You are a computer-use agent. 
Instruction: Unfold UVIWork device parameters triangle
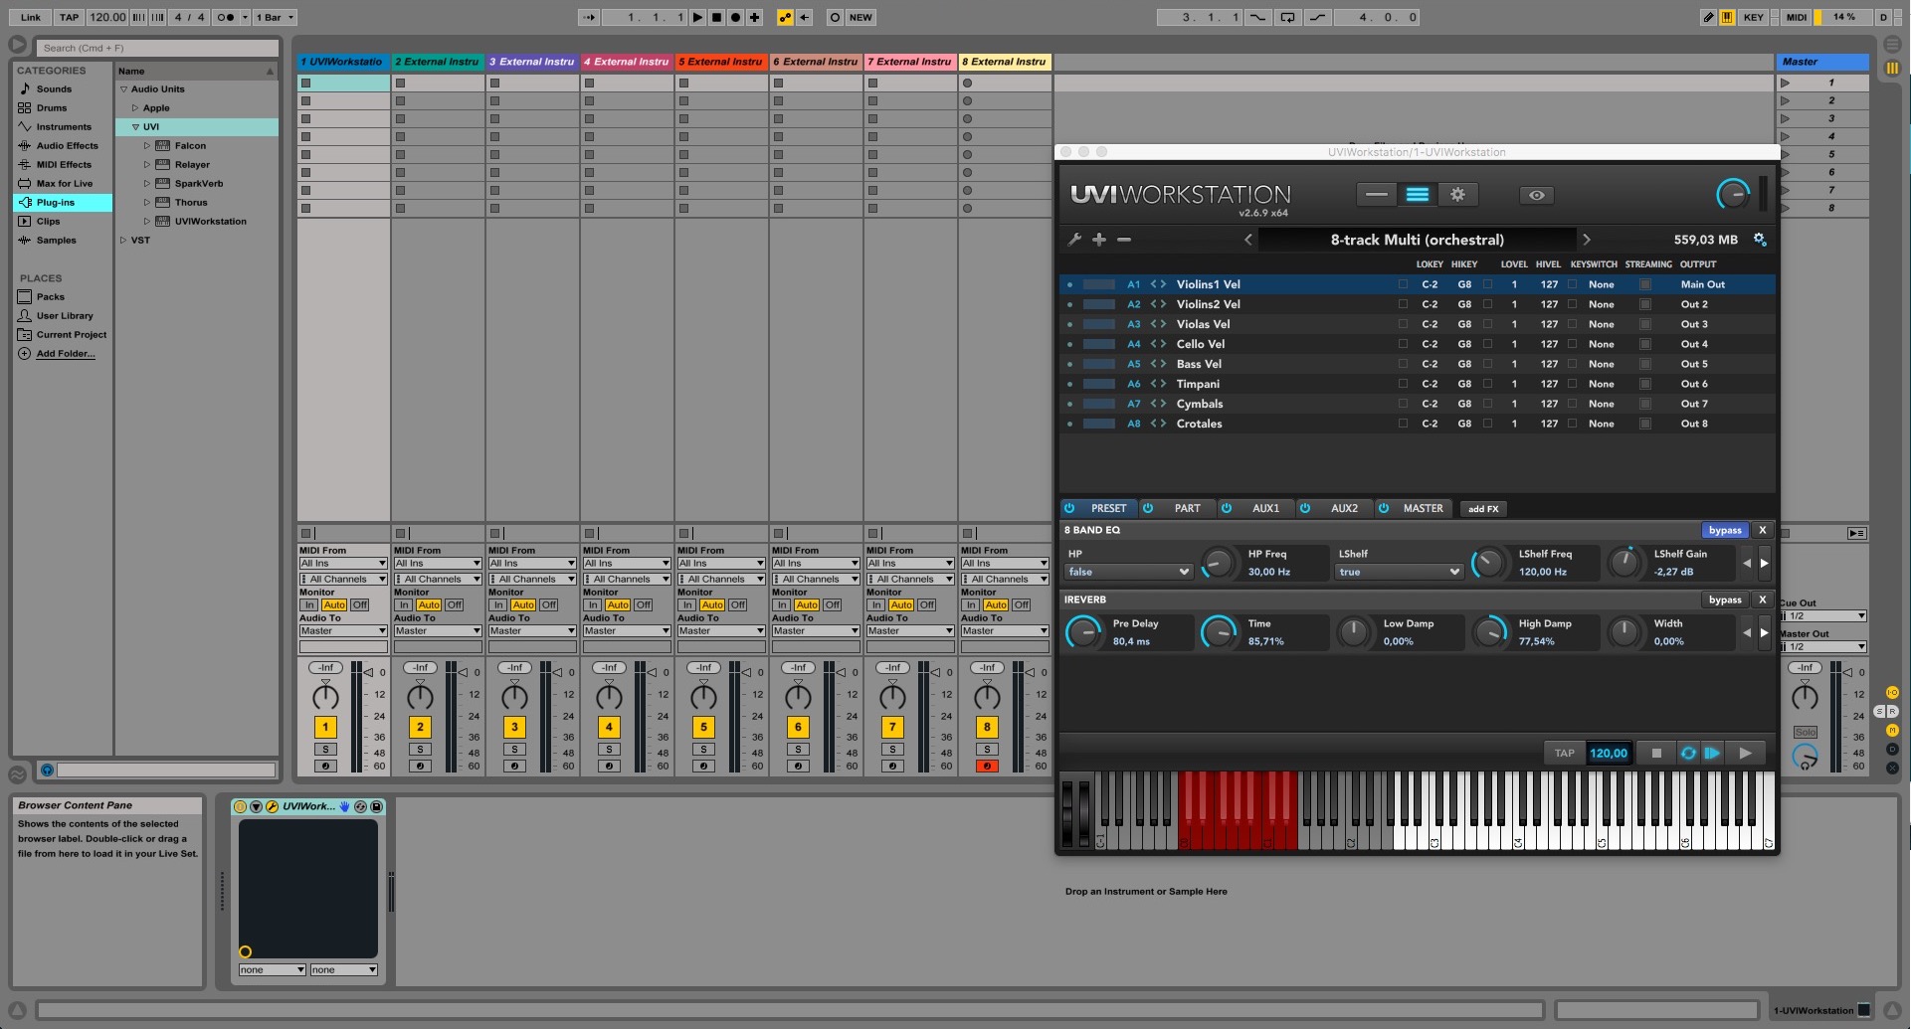(256, 806)
